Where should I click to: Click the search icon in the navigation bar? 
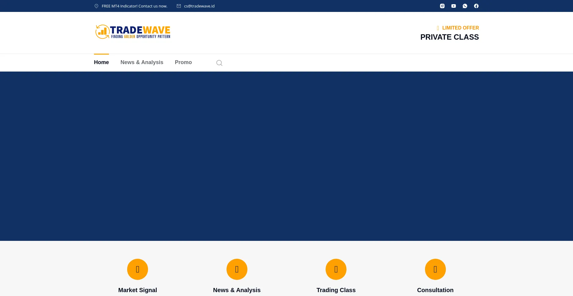pos(219,63)
